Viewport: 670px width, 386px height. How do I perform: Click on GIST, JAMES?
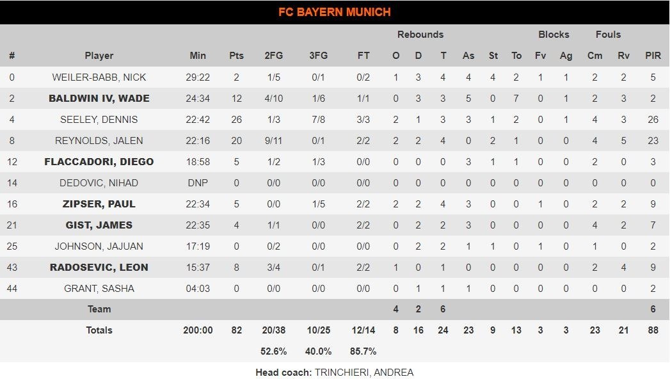point(99,225)
